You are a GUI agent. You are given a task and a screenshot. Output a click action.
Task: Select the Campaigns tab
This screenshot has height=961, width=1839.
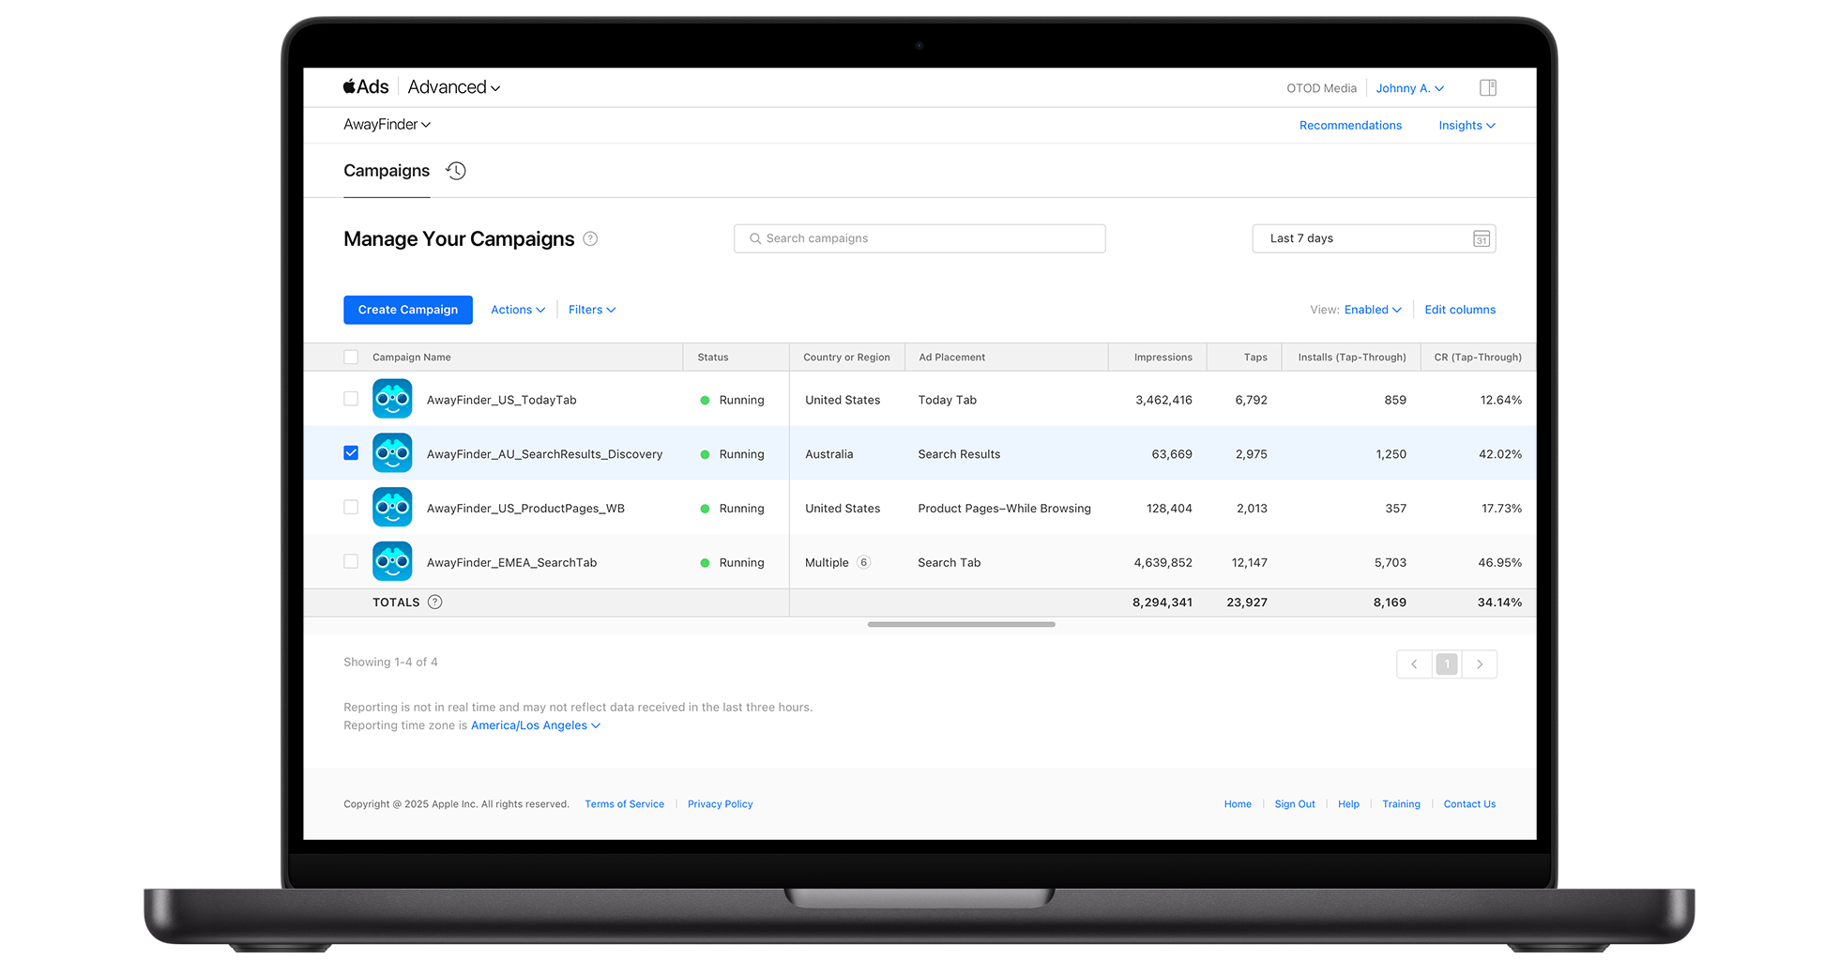387,171
